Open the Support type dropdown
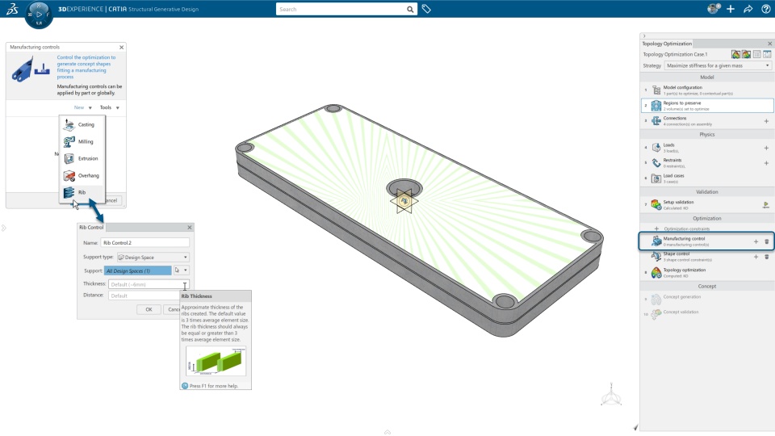 click(x=153, y=257)
